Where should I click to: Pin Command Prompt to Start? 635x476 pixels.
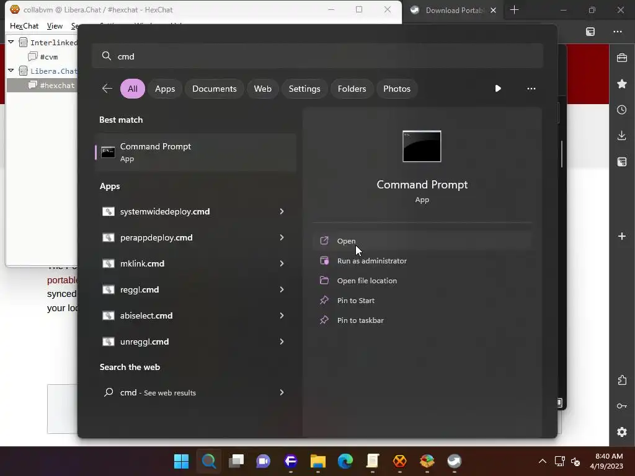point(422,301)
